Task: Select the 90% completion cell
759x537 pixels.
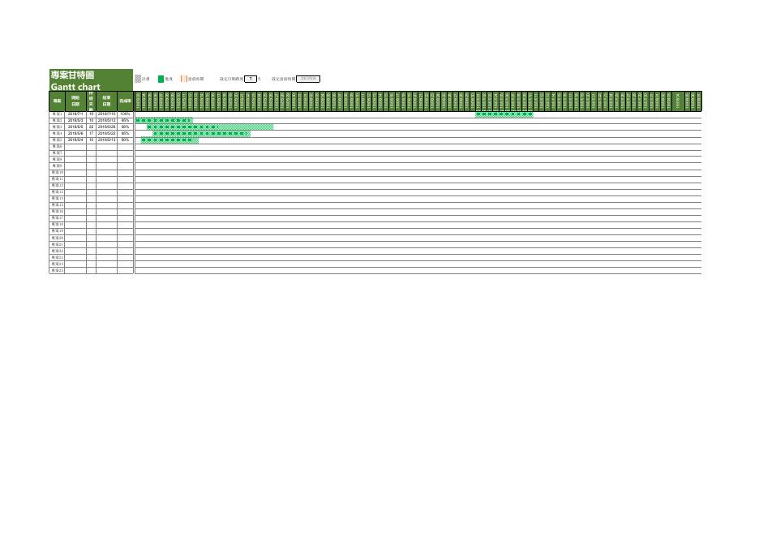Action: [x=126, y=140]
